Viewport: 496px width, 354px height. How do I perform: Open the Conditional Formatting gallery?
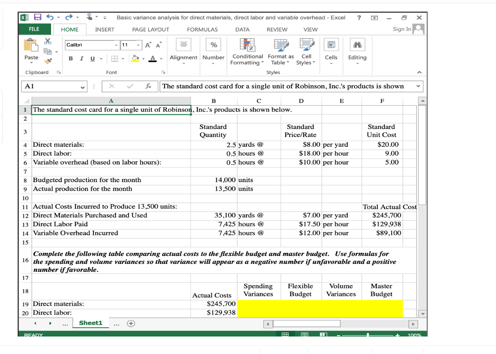click(247, 51)
